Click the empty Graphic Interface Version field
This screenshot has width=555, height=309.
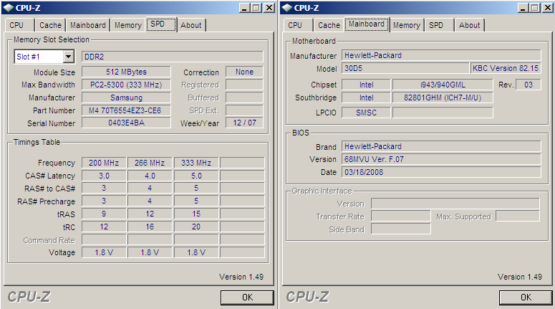pos(455,204)
